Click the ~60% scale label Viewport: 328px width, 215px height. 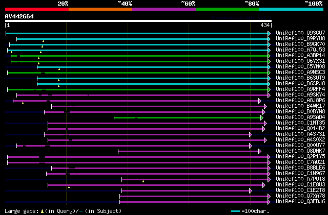point(188,4)
